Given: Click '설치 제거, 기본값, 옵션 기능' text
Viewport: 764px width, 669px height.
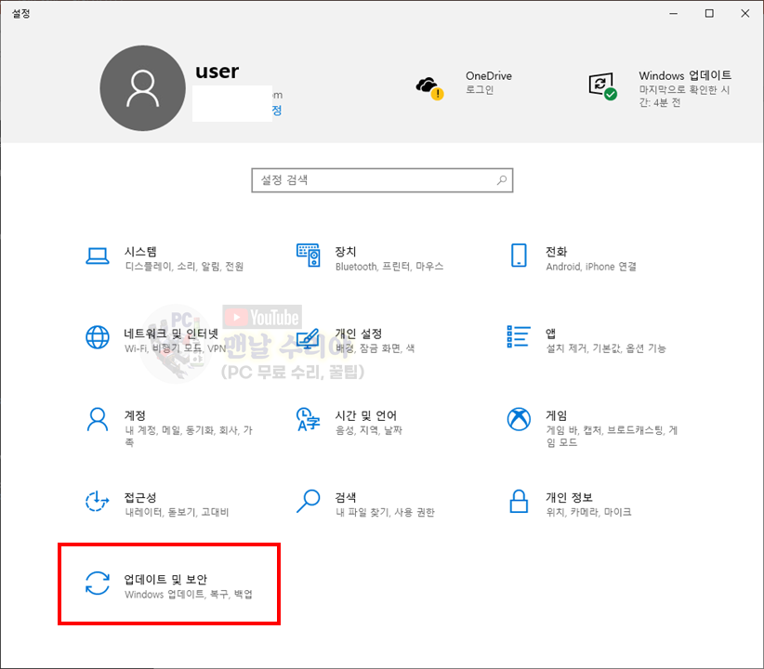Looking at the screenshot, I should 606,348.
